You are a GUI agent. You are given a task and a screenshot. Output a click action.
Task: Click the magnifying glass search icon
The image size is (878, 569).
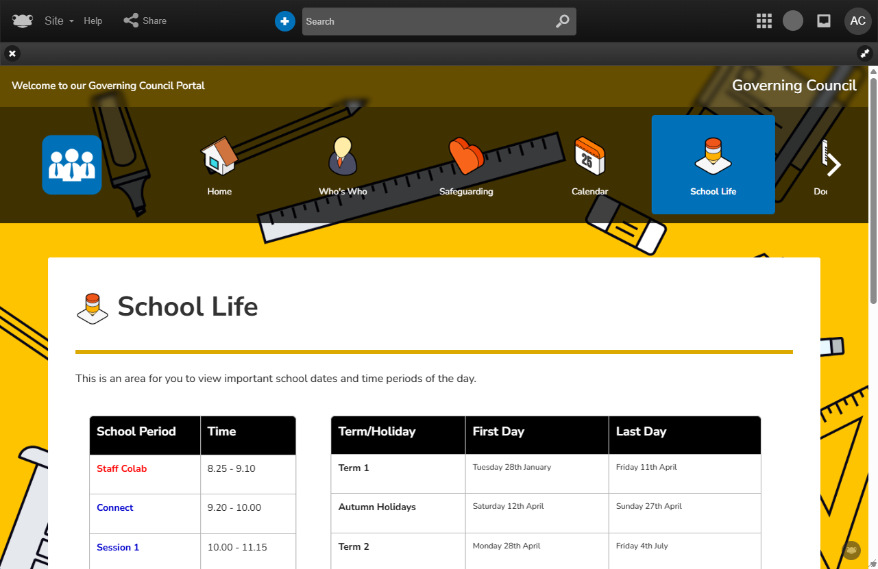[562, 21]
